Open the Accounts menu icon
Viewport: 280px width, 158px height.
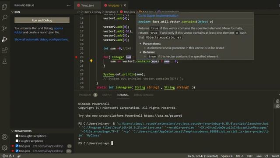click(4, 137)
